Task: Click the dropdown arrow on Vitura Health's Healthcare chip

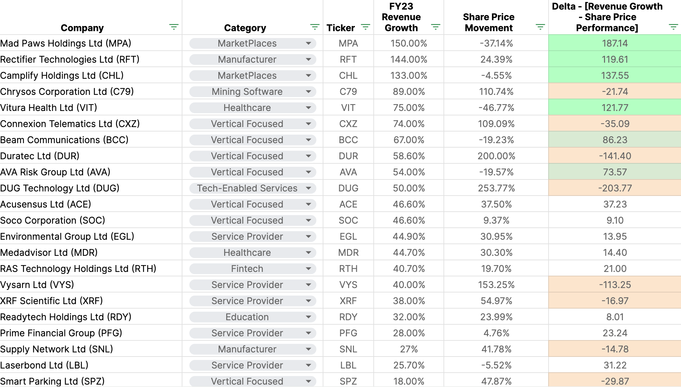Action: click(309, 108)
